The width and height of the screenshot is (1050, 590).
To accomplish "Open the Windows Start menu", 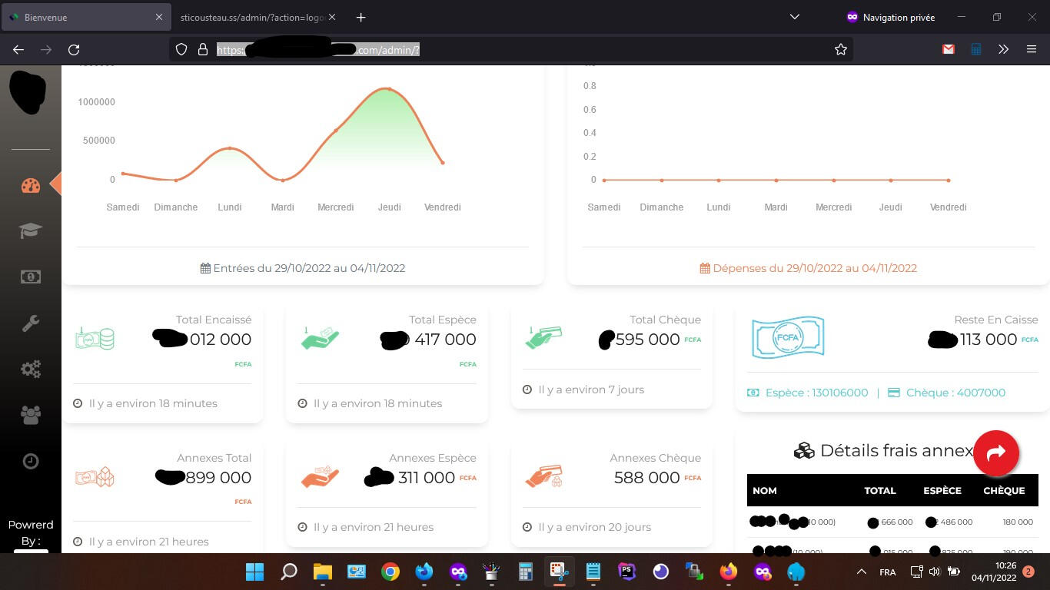I will coord(254,572).
